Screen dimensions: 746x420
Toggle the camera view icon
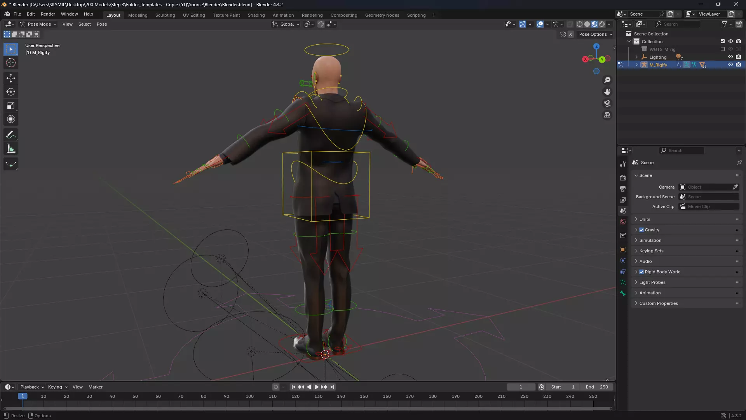(607, 103)
